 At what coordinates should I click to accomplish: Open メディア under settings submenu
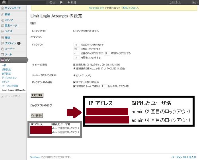click(x=6, y=82)
